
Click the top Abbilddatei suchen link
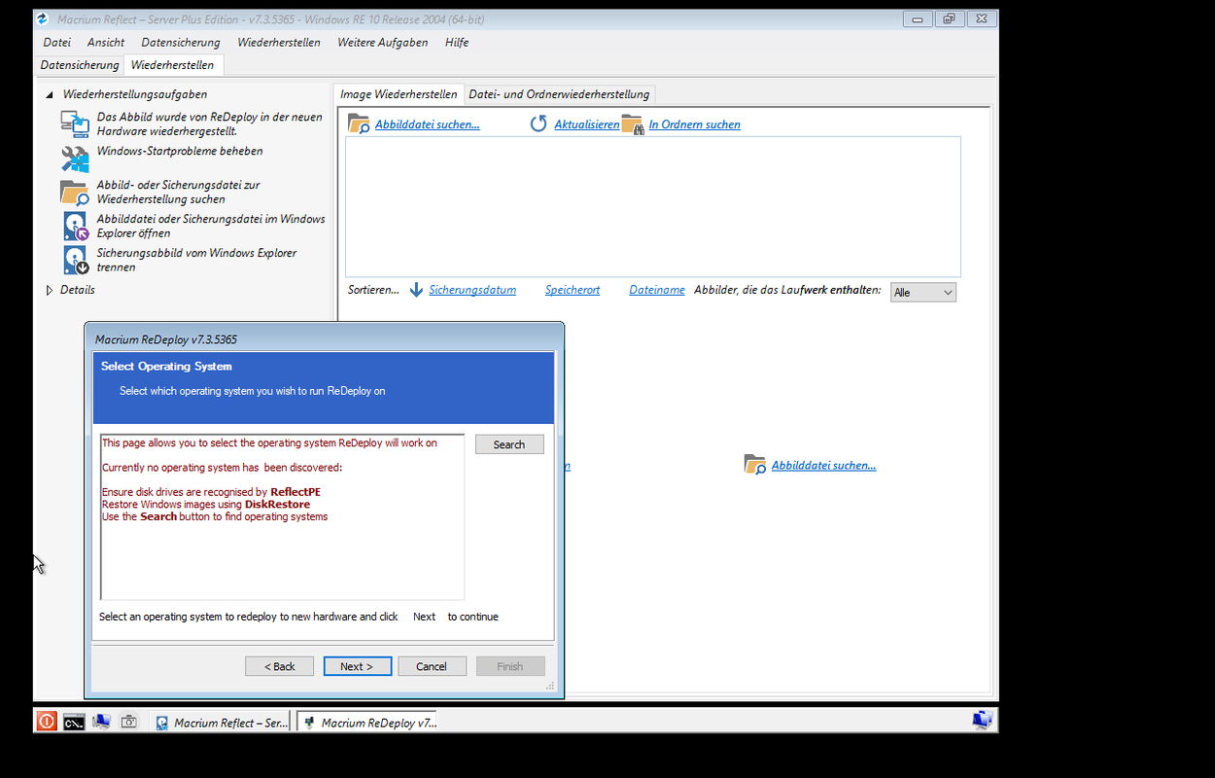428,124
